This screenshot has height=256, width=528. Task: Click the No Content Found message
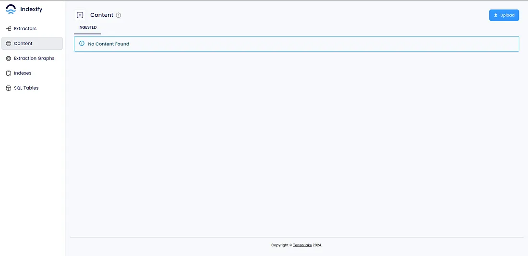108,44
